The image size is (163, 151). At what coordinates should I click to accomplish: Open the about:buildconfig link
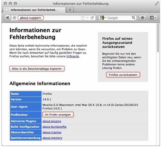(x=54, y=127)
